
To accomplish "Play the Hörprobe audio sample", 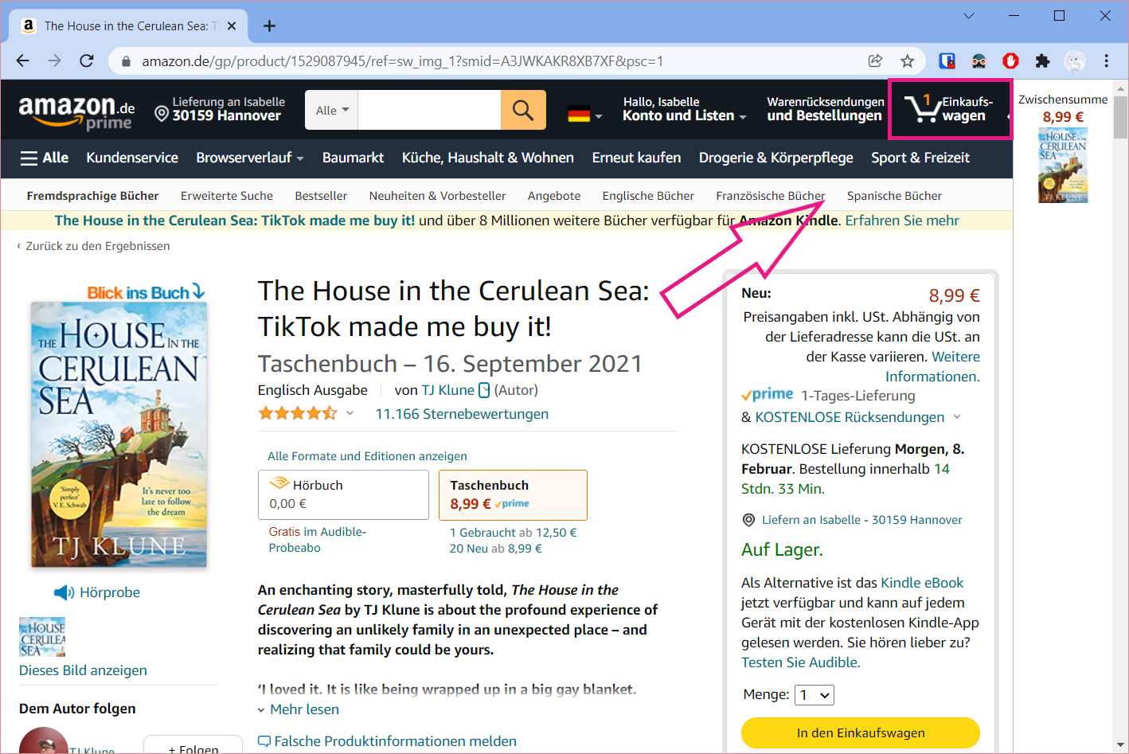I will coord(97,592).
